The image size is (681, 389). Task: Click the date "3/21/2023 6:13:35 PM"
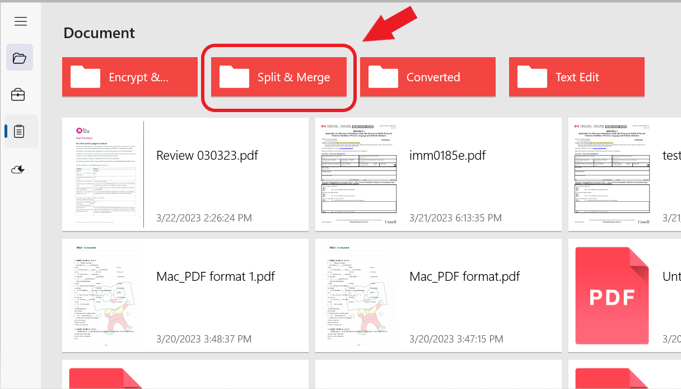[x=456, y=217]
